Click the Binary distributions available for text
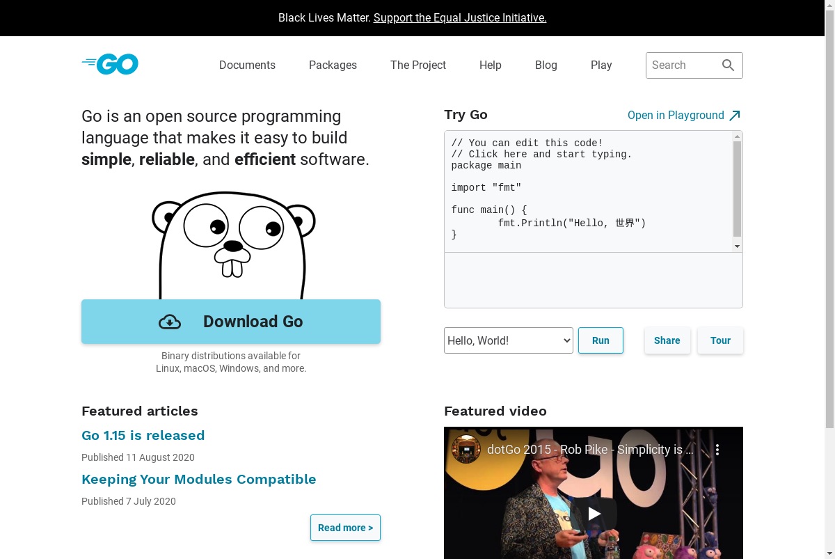Image resolution: width=835 pixels, height=559 pixels. (231, 356)
